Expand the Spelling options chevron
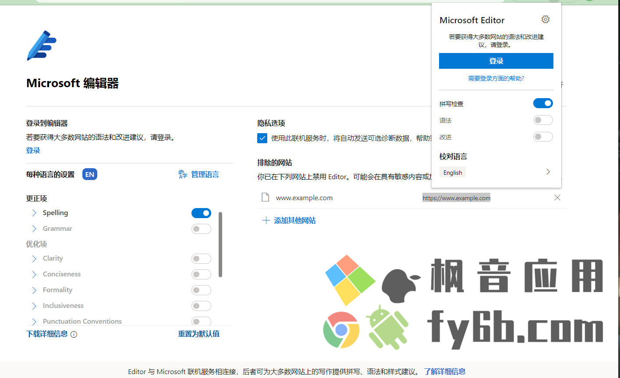 tap(34, 213)
